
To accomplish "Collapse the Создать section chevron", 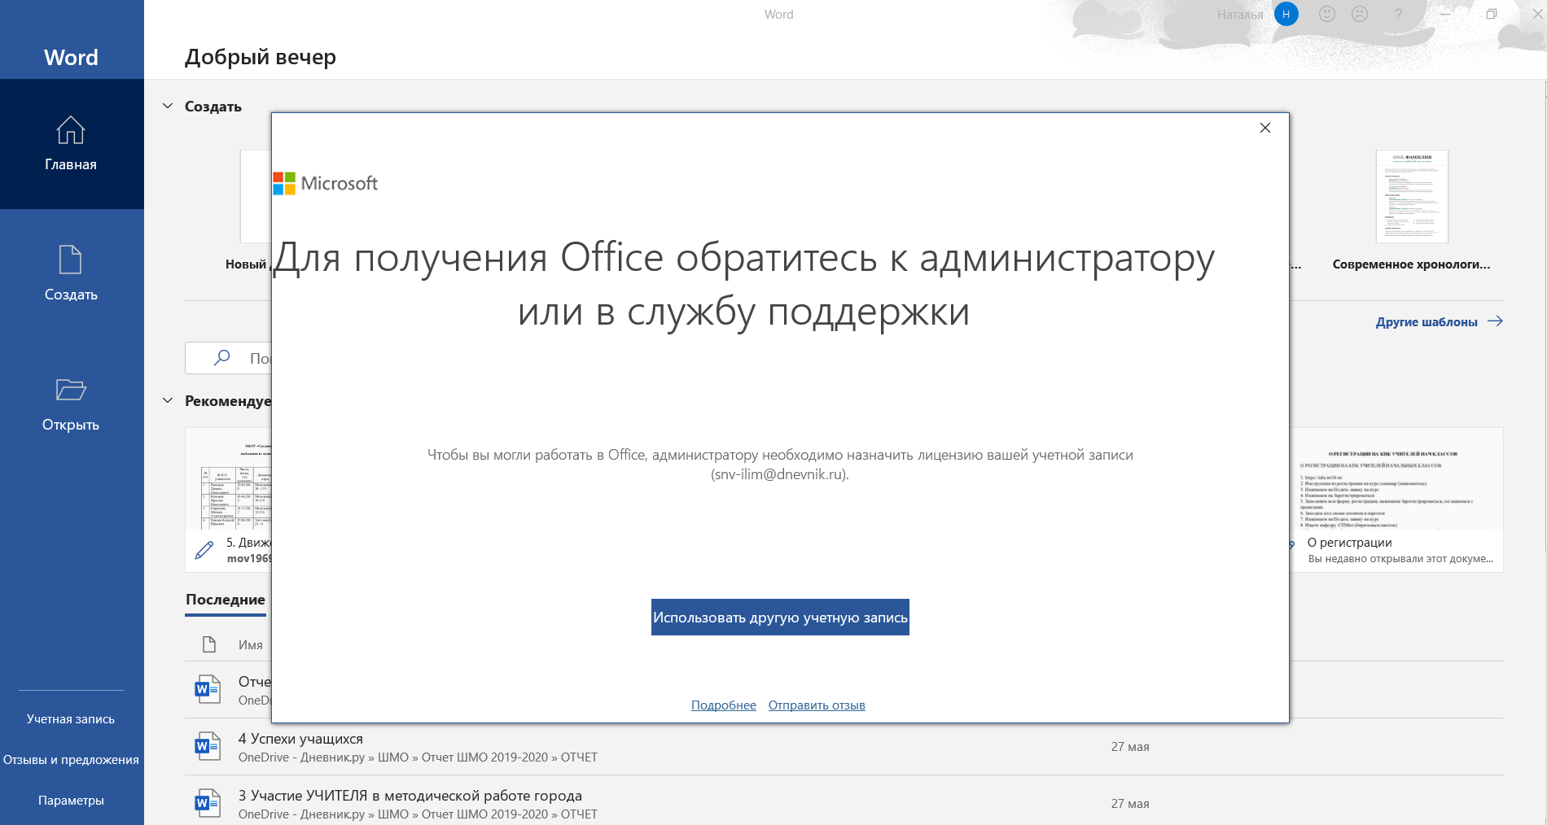I will pos(168,107).
